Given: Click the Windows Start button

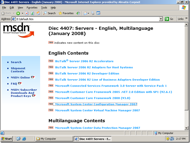Looking at the screenshot, I should click(x=7, y=139).
